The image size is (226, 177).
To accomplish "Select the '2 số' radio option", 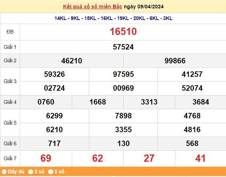I will pos(31,172).
